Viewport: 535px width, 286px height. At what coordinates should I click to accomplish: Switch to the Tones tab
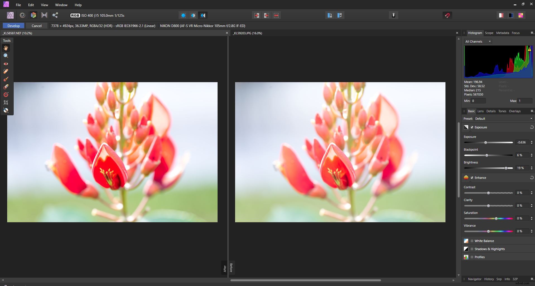tap(502, 111)
